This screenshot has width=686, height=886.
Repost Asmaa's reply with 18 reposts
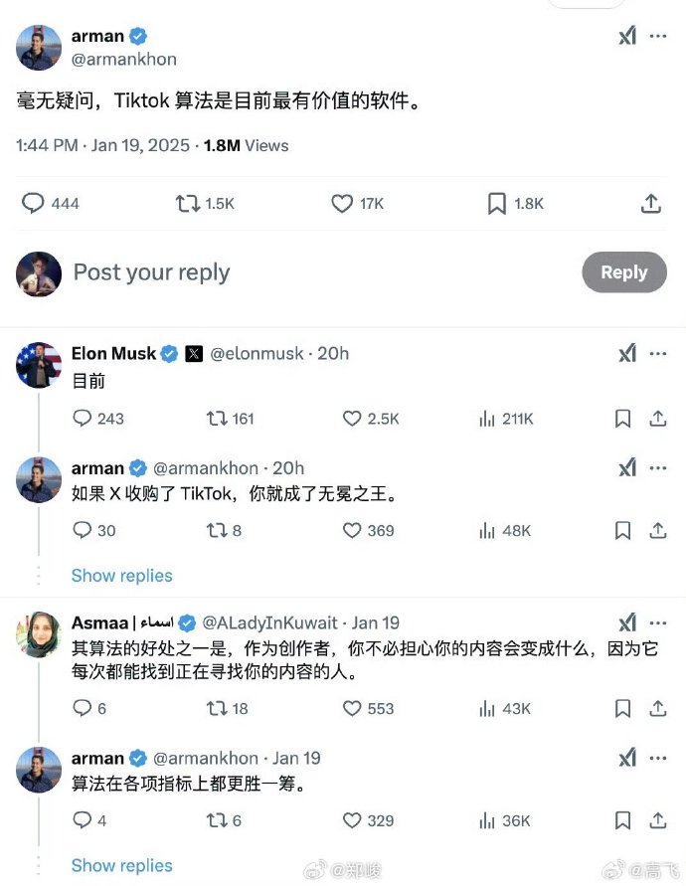pyautogui.click(x=215, y=708)
